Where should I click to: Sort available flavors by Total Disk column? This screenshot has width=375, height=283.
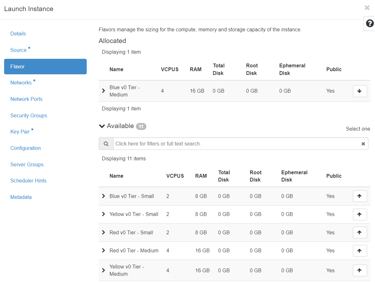[224, 176]
